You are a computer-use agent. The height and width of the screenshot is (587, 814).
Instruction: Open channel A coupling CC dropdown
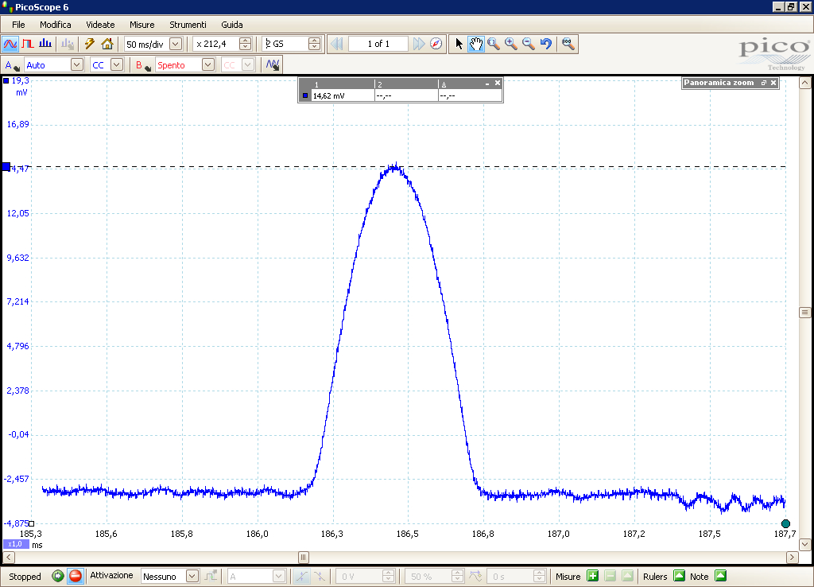point(118,65)
